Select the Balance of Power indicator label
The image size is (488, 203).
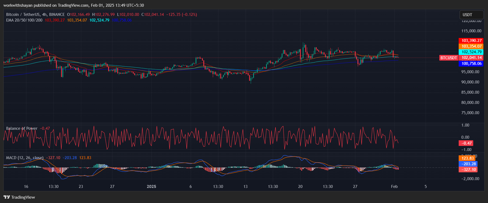(22, 128)
